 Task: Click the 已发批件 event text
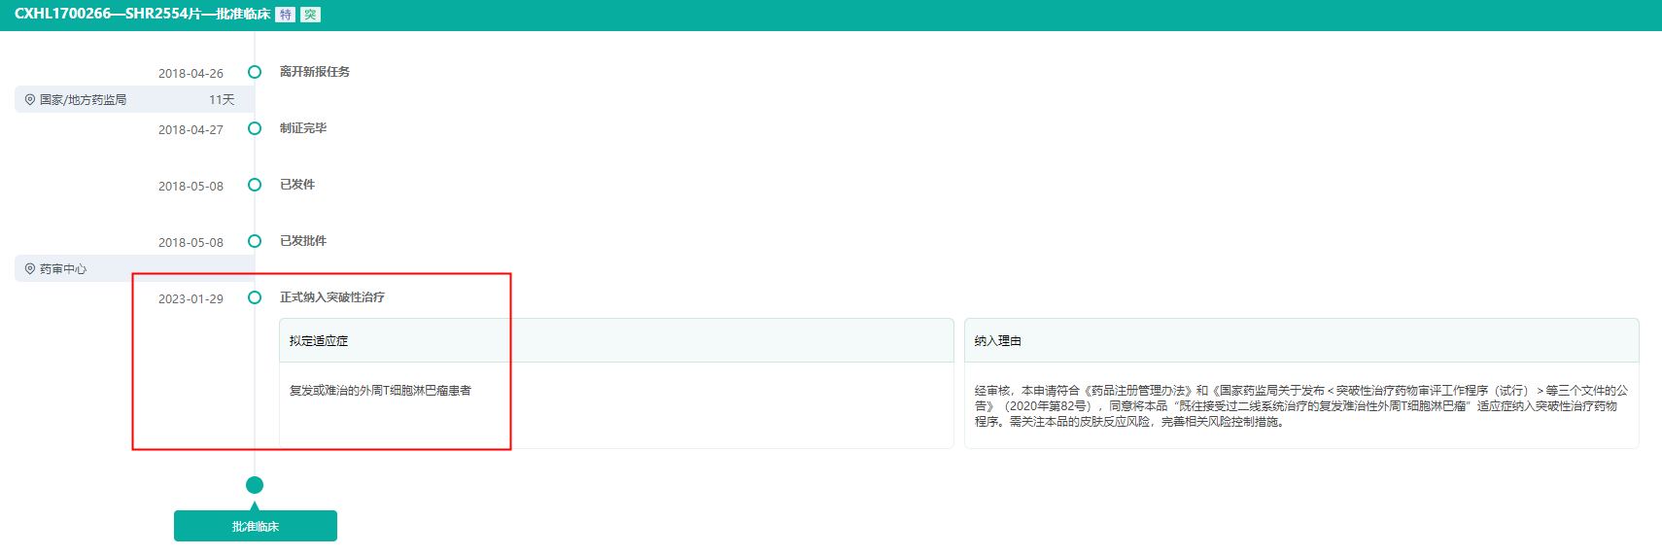pos(303,240)
